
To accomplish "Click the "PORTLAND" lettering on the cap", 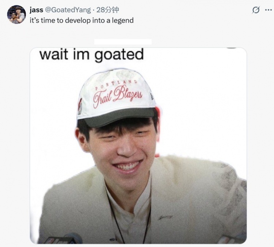I will pyautogui.click(x=116, y=85).
